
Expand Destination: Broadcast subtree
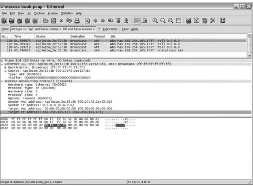click(x=6, y=67)
